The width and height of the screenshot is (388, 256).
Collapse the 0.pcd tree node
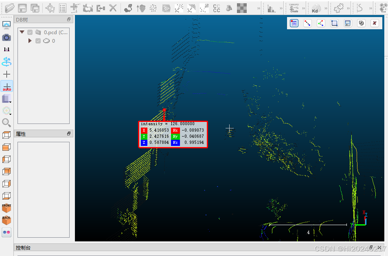[22, 32]
